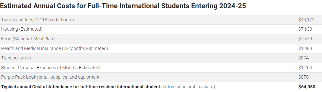Select Student Personal Expenses row label
Screen dimensions: 322x92
pyautogui.click(x=51, y=68)
